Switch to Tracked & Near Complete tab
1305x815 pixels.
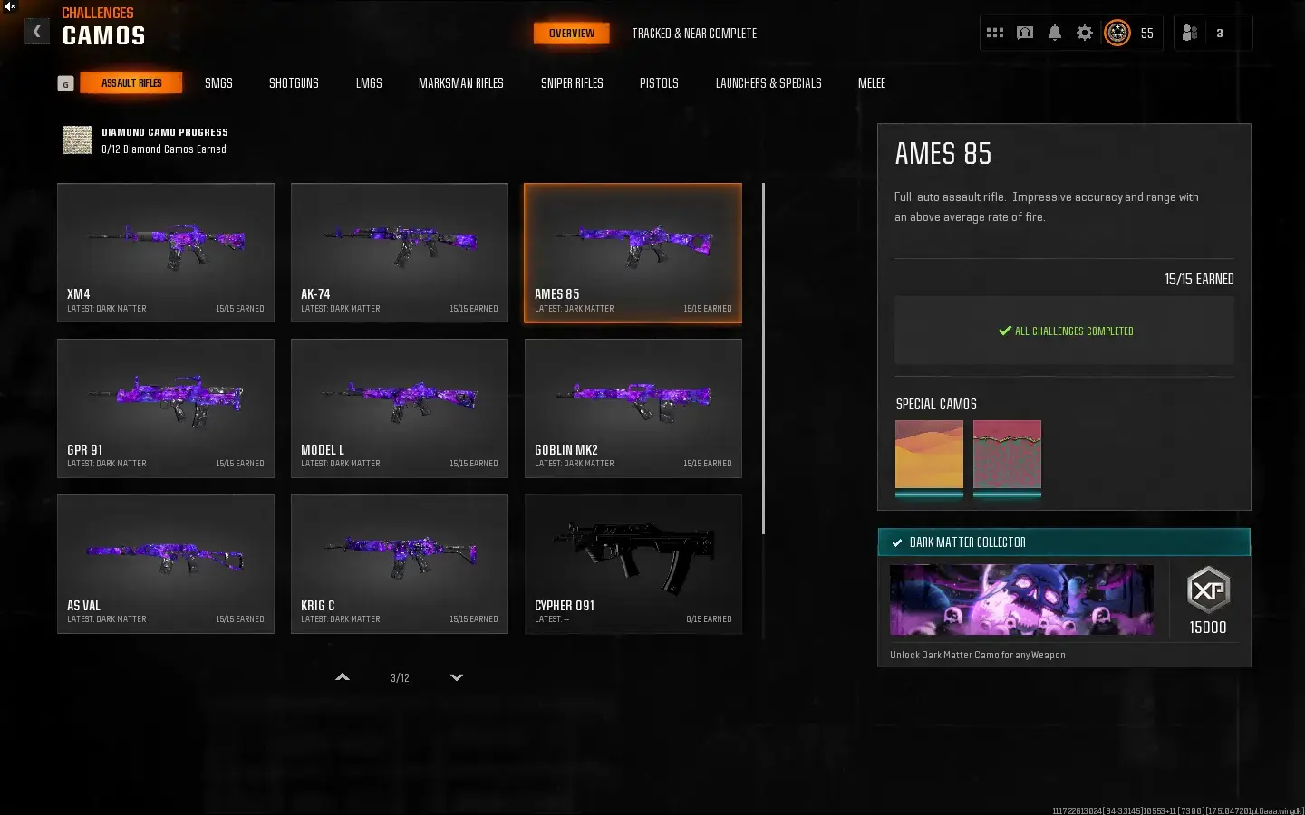pos(694,34)
